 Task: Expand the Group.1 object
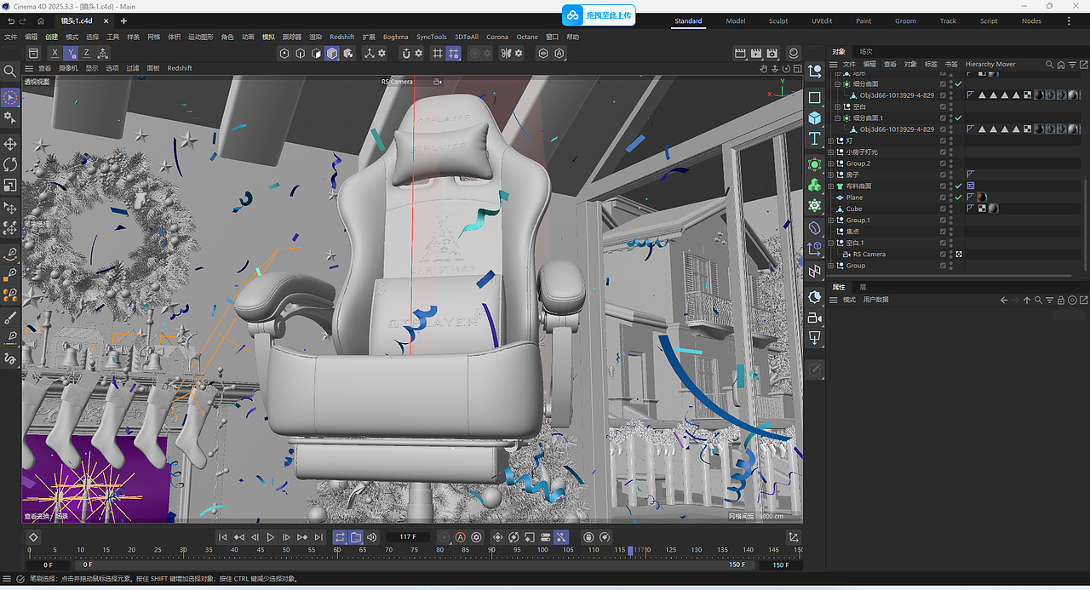coord(831,220)
